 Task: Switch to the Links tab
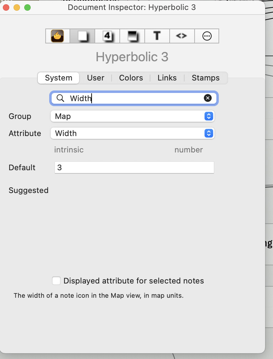click(x=167, y=78)
